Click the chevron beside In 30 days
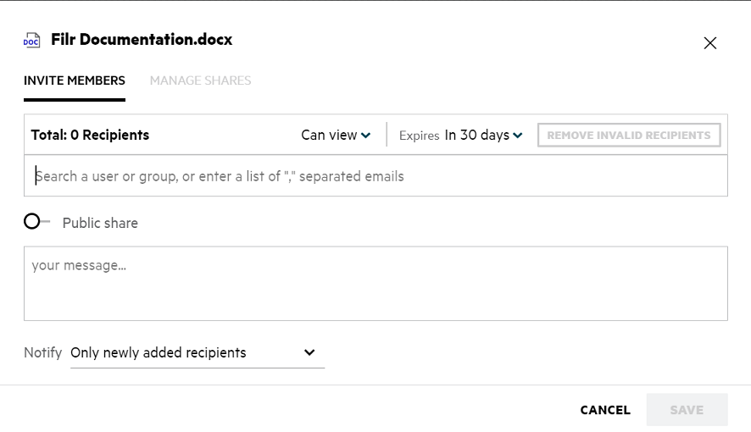 click(x=518, y=136)
